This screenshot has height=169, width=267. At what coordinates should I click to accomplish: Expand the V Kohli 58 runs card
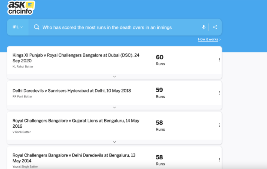115,142
